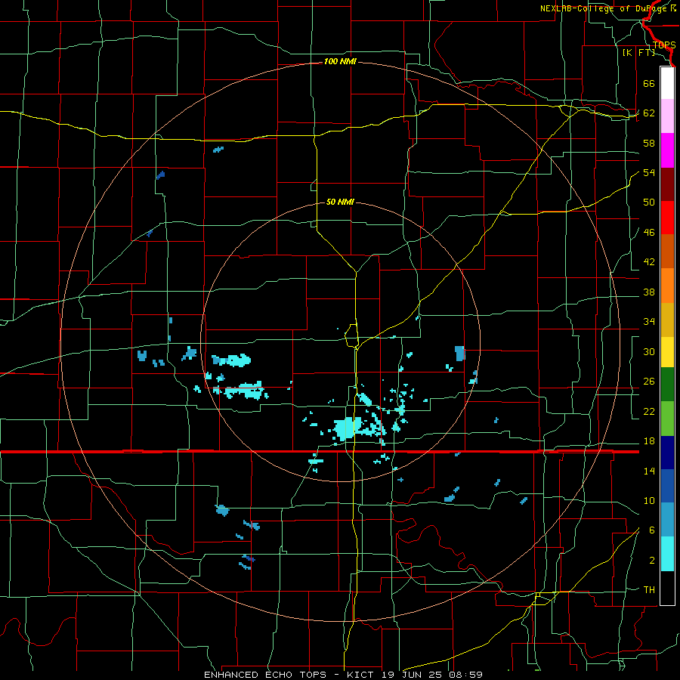Viewport: 680px width, 680px height.
Task: Select the bright red legend color block
Action: tap(667, 218)
